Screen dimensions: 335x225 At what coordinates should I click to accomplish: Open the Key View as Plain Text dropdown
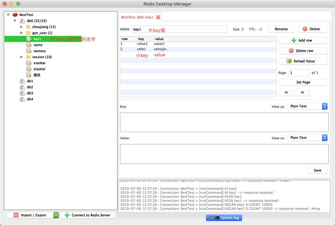pyautogui.click(x=308, y=106)
